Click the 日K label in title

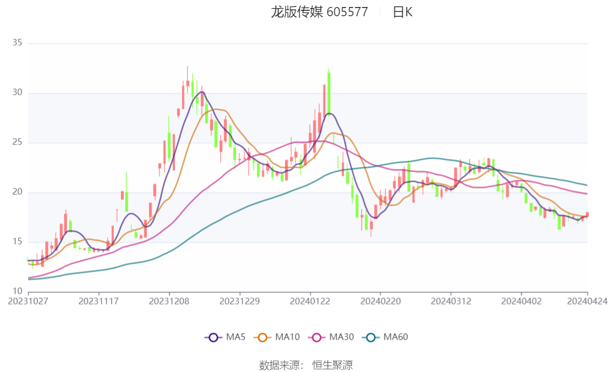click(403, 12)
